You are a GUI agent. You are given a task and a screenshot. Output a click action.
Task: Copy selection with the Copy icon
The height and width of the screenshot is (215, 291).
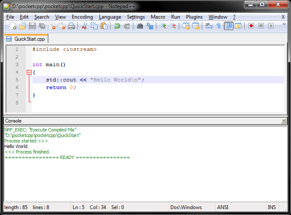coord(94,26)
